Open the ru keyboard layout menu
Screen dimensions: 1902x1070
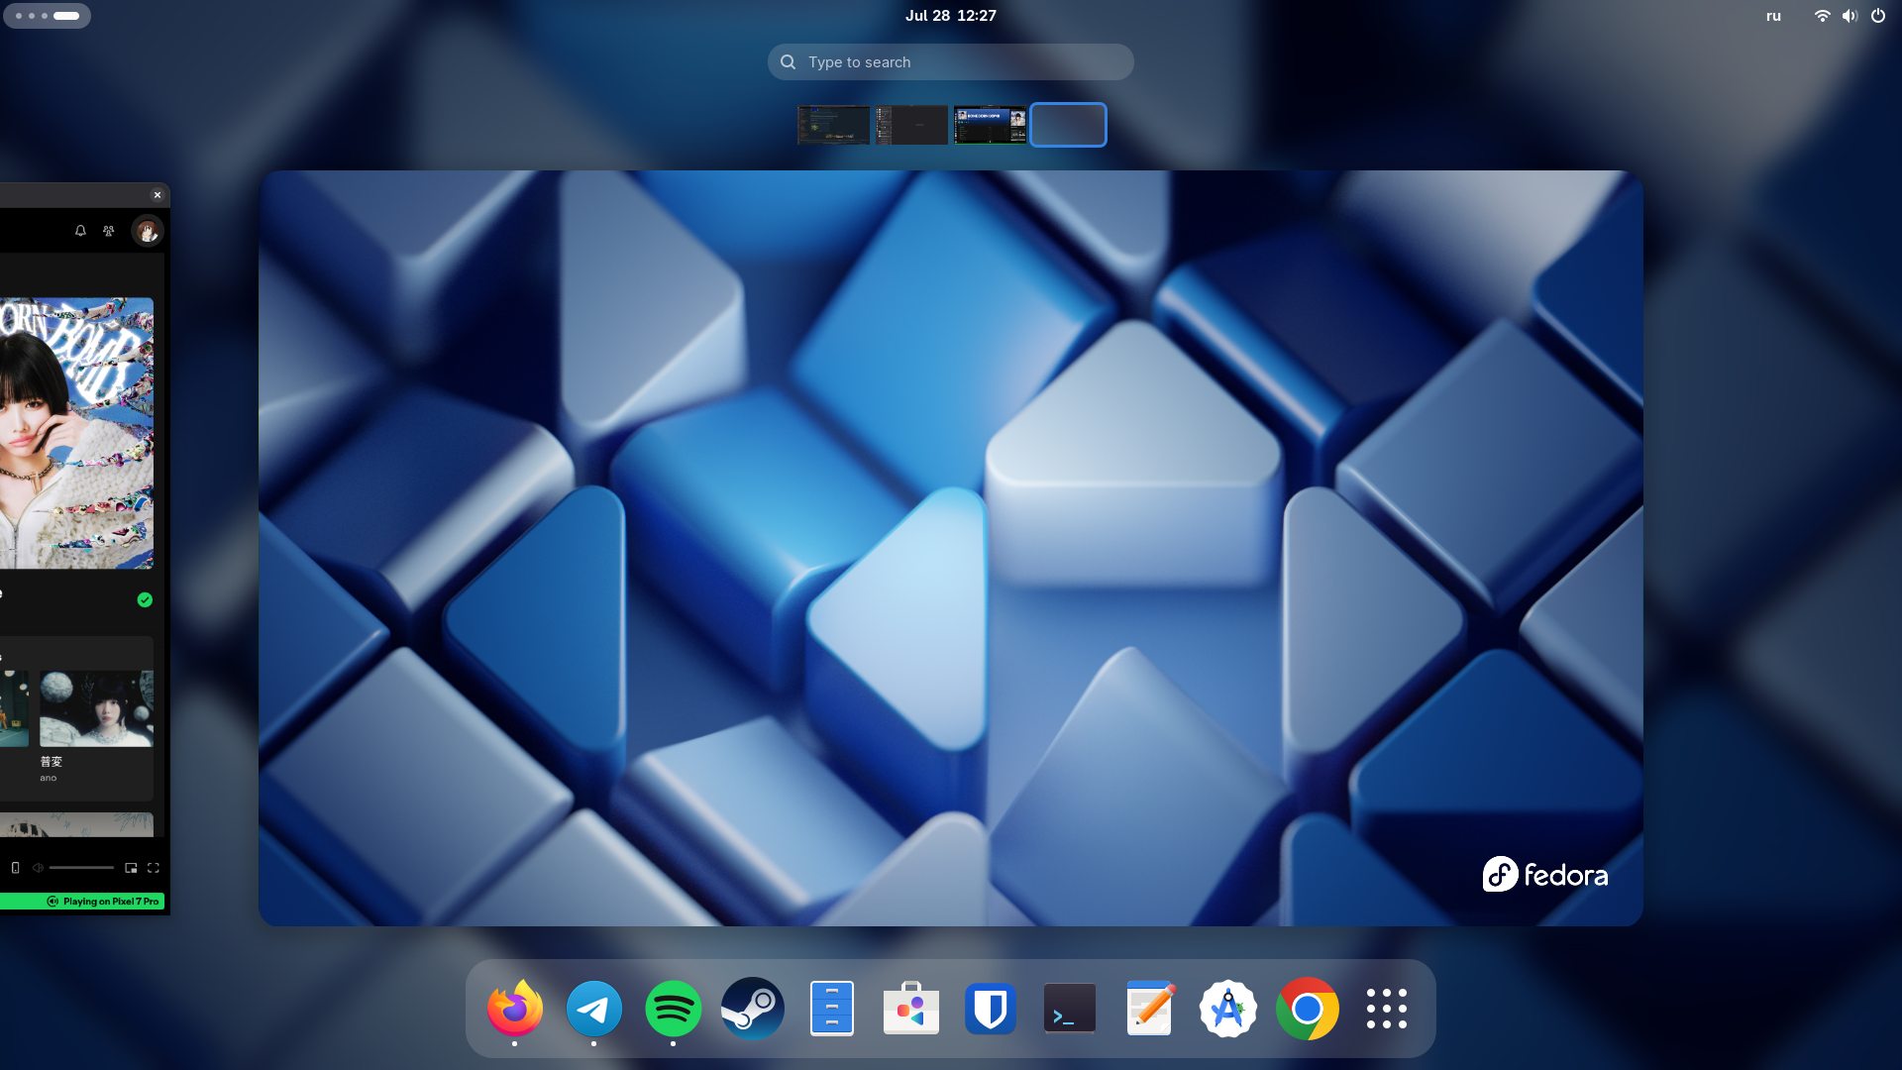point(1773,16)
